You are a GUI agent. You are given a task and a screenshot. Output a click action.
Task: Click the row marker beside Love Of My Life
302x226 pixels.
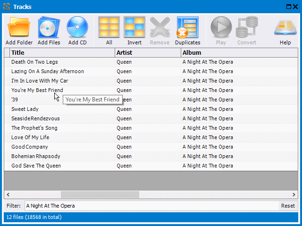tap(7, 137)
